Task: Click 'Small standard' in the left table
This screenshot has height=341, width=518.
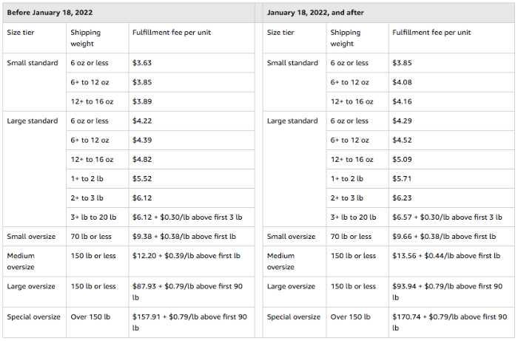Action: click(33, 63)
